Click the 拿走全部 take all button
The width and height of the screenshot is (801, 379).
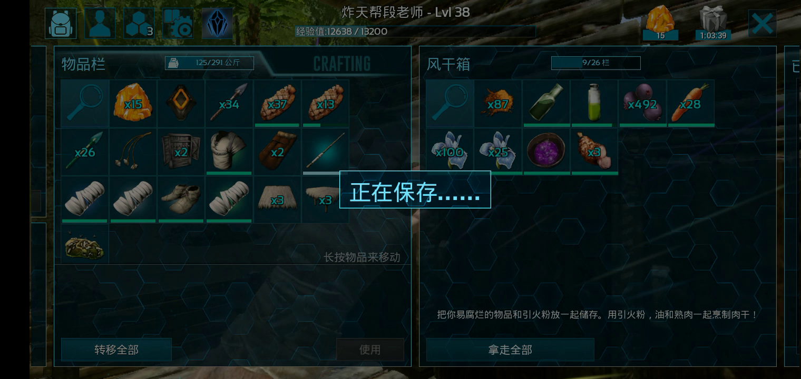pos(510,350)
